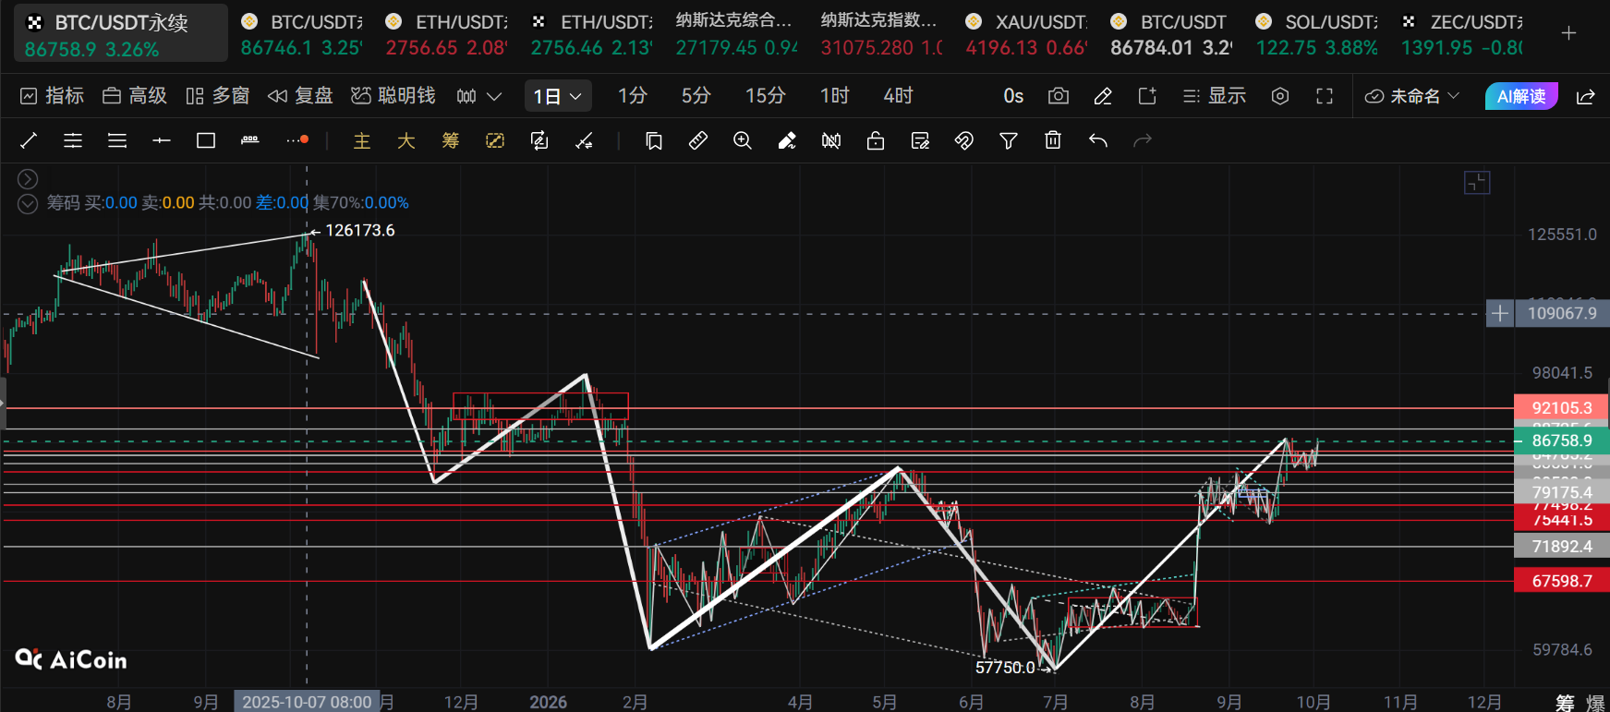Open the 未命名 layout dropdown
The image size is (1610, 712).
pyautogui.click(x=1412, y=96)
